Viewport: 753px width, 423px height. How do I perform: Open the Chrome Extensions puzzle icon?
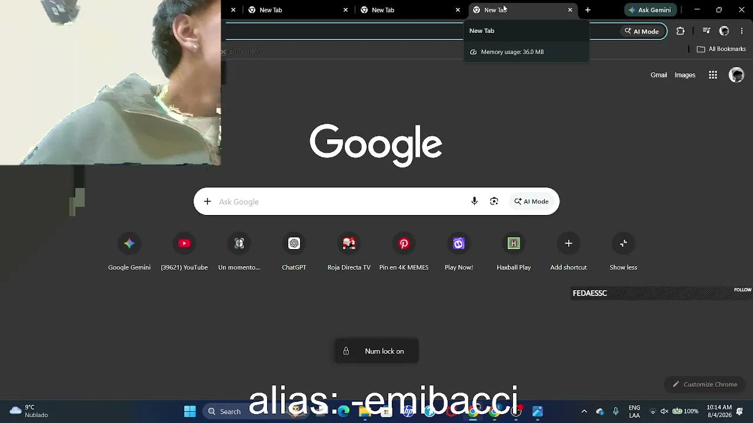pos(681,31)
